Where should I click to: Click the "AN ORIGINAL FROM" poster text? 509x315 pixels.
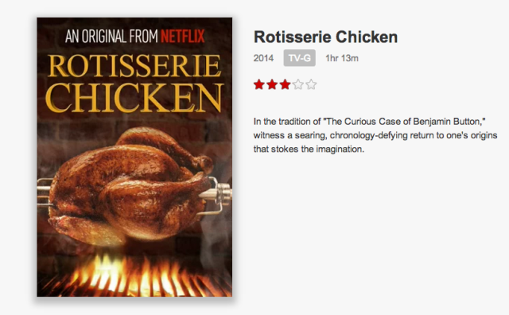point(111,36)
